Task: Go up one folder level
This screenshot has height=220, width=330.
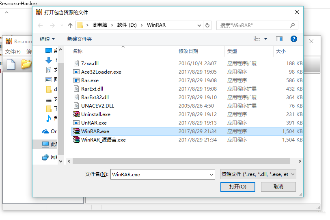Action: (70, 25)
